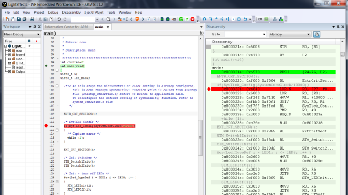The width and height of the screenshot is (348, 195).
Task: Click the Disassembly panel scrollbar thumb
Action: [342, 54]
